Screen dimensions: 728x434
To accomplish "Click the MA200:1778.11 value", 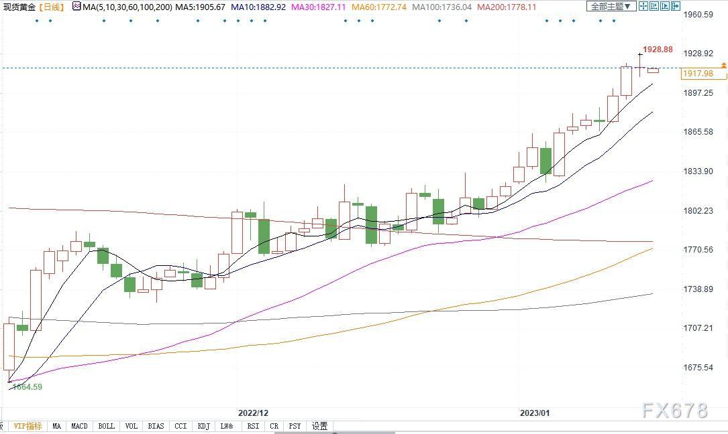I will click(x=507, y=7).
